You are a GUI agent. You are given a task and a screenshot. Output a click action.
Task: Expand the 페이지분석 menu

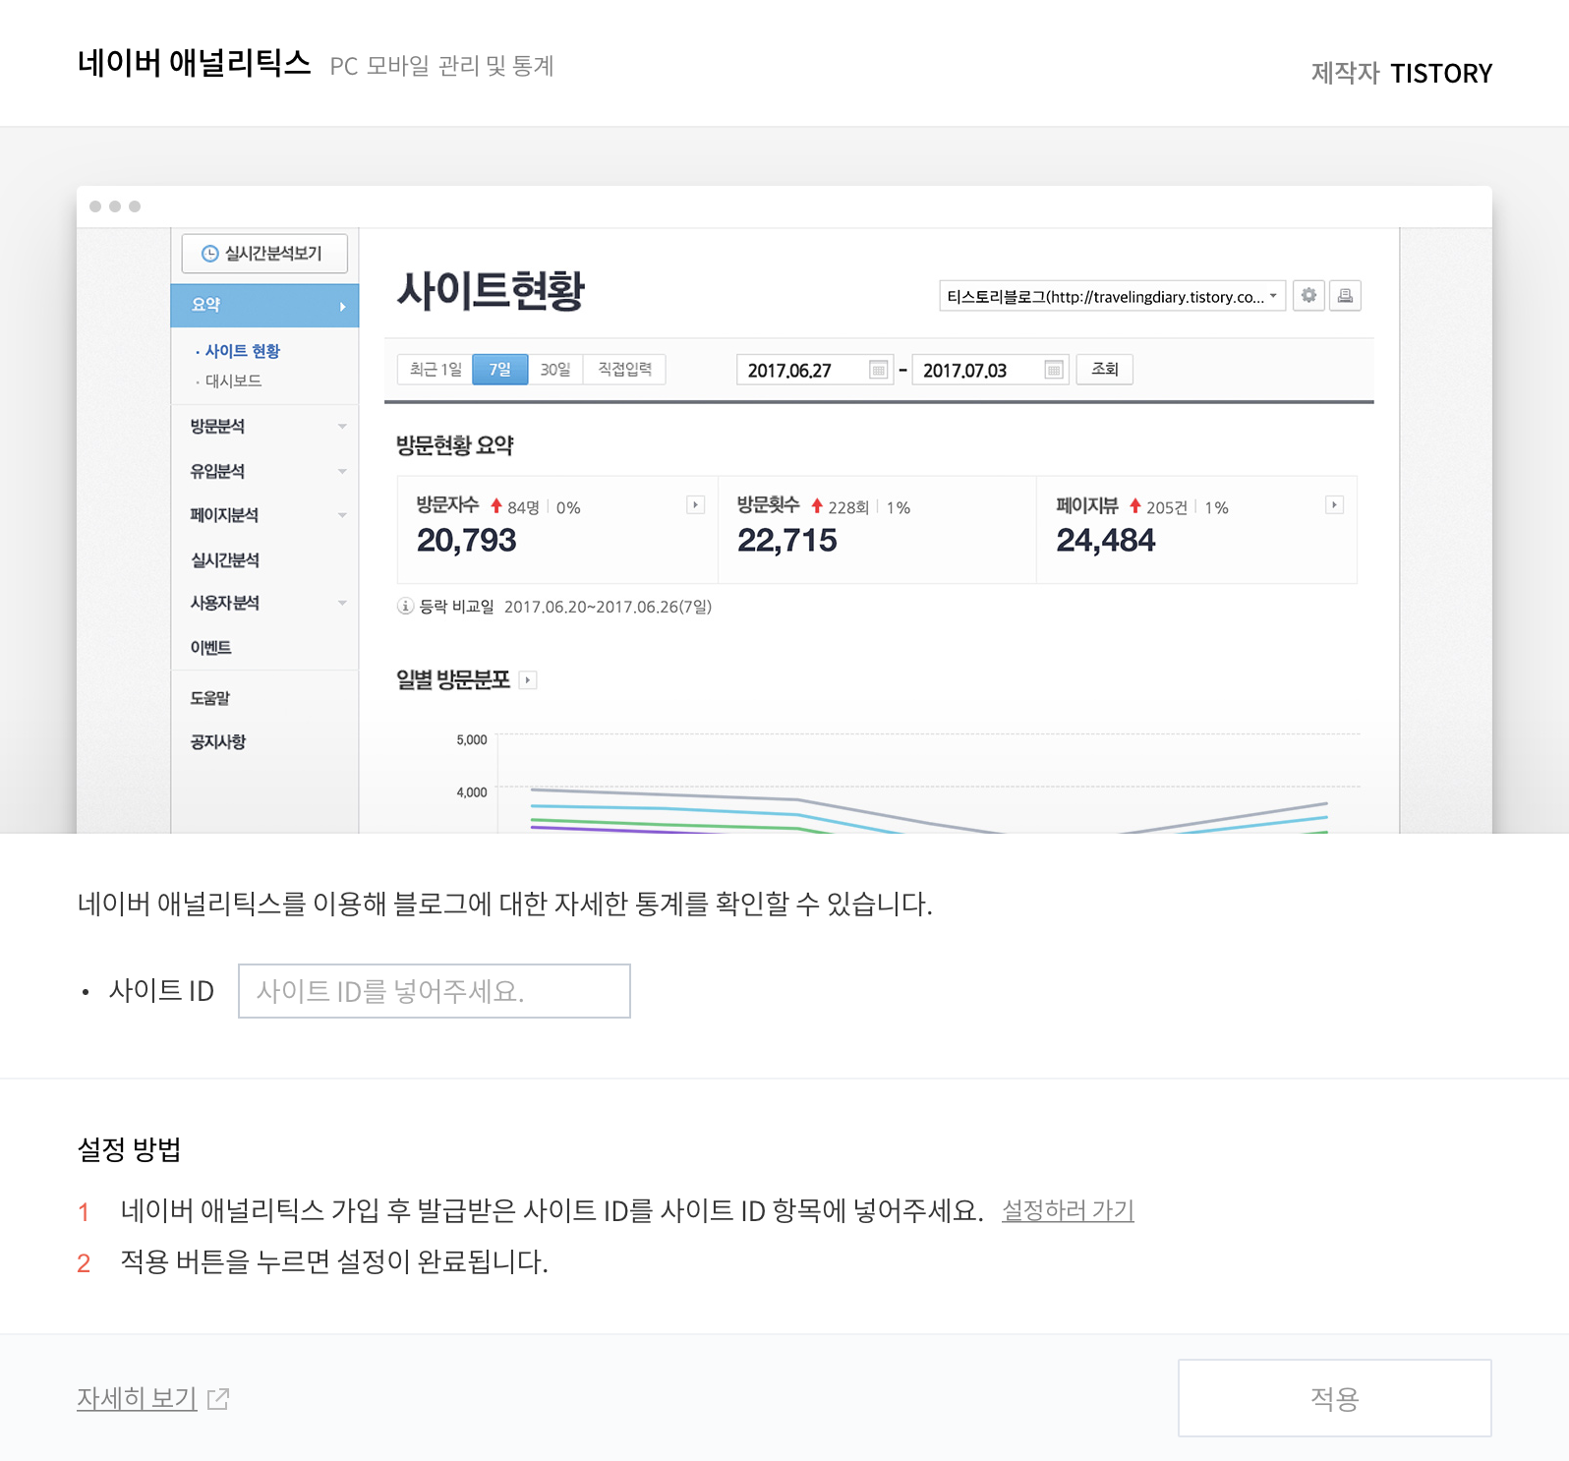coord(264,514)
